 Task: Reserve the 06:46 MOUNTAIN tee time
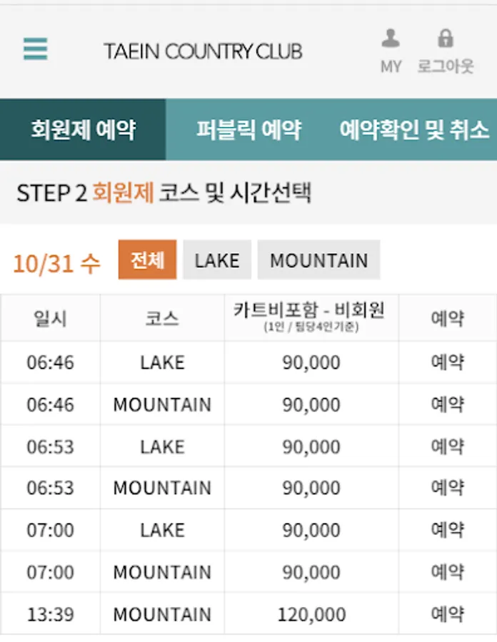(x=448, y=404)
